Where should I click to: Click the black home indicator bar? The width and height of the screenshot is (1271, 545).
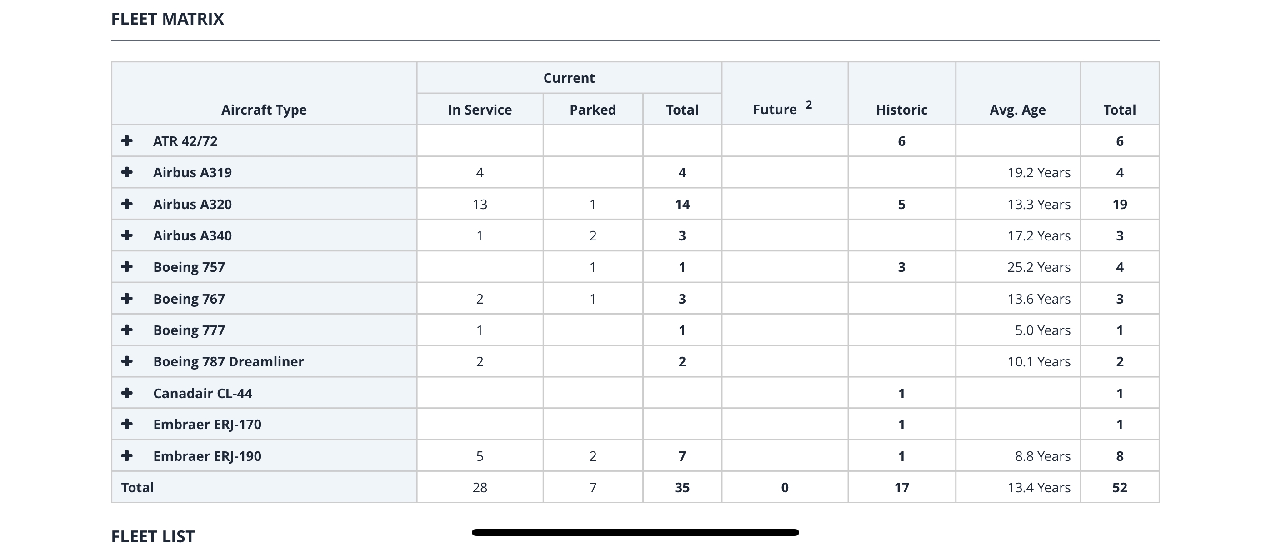(x=635, y=532)
